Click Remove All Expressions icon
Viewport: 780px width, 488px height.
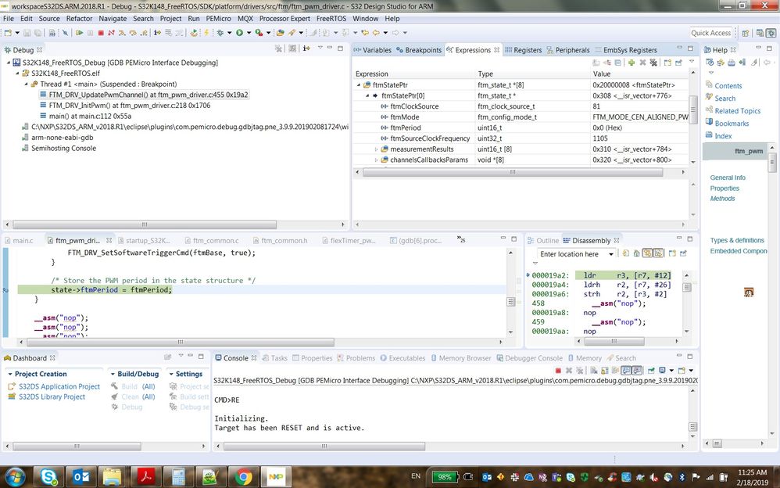point(653,63)
